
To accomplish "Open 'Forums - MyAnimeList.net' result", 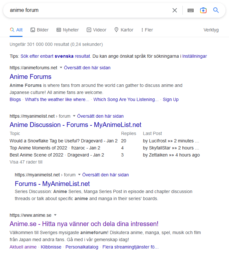I will pos(52,184).
